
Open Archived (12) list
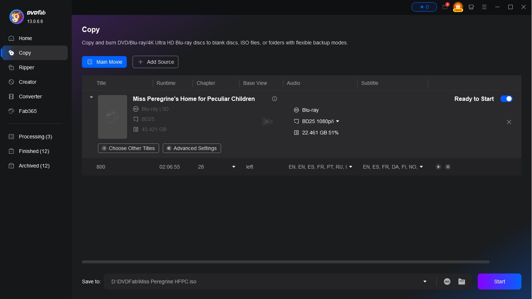34,166
